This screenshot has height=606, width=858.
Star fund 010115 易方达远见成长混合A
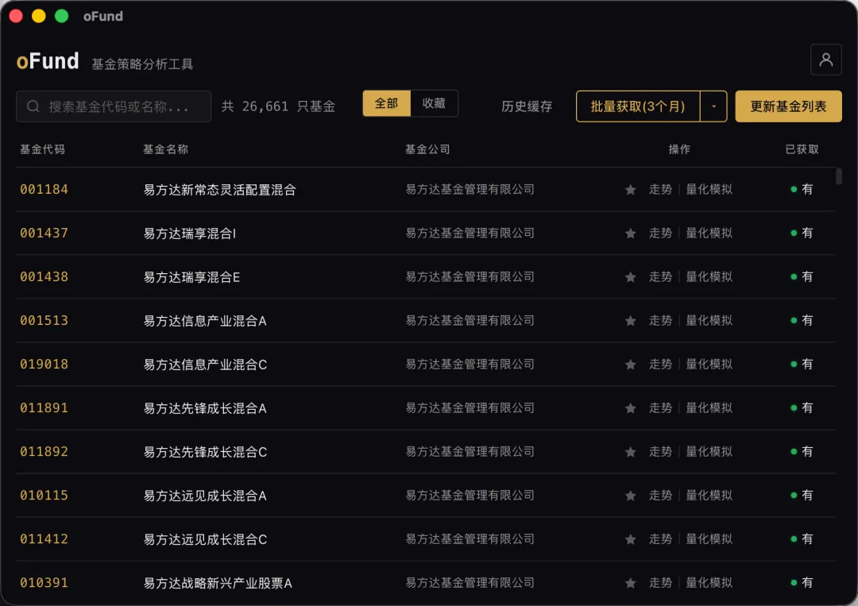pos(630,496)
